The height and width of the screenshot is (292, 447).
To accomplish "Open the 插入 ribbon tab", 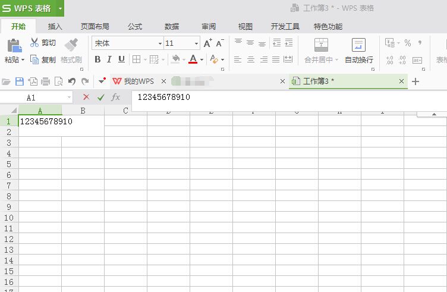I will click(x=55, y=27).
